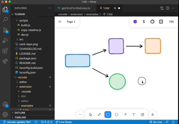
Task: Open the tldraw more options ellipsis
Action: tap(80, 115)
